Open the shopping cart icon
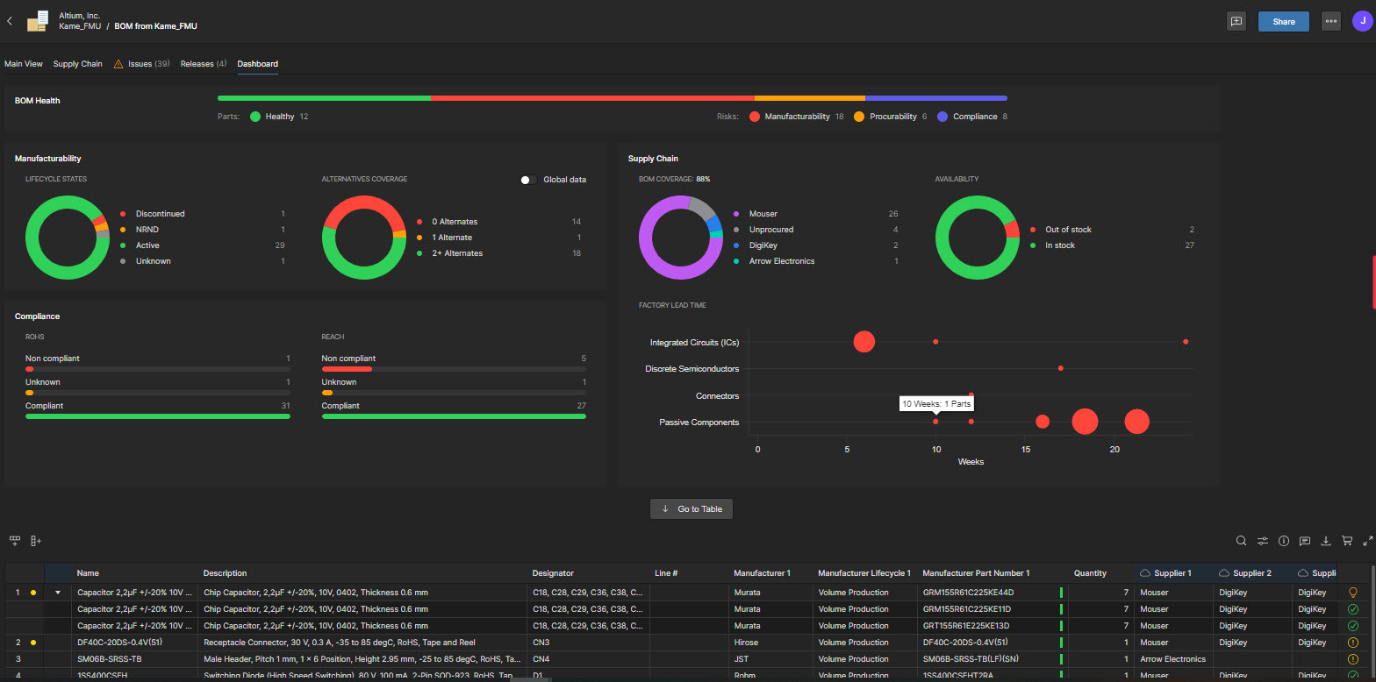This screenshot has width=1376, height=682. pos(1347,541)
